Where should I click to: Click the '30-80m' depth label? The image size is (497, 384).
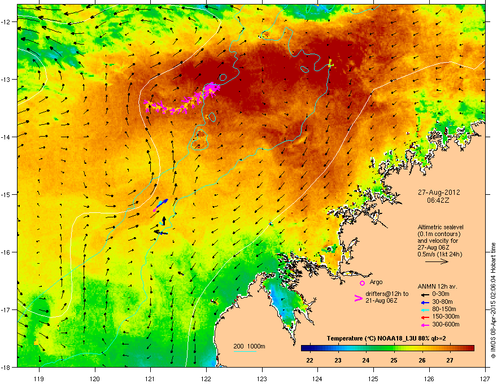442,302
